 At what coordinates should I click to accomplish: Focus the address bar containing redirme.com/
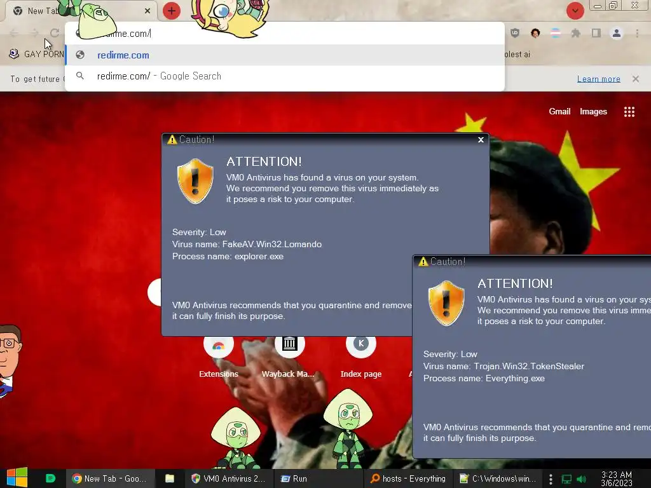(x=285, y=33)
